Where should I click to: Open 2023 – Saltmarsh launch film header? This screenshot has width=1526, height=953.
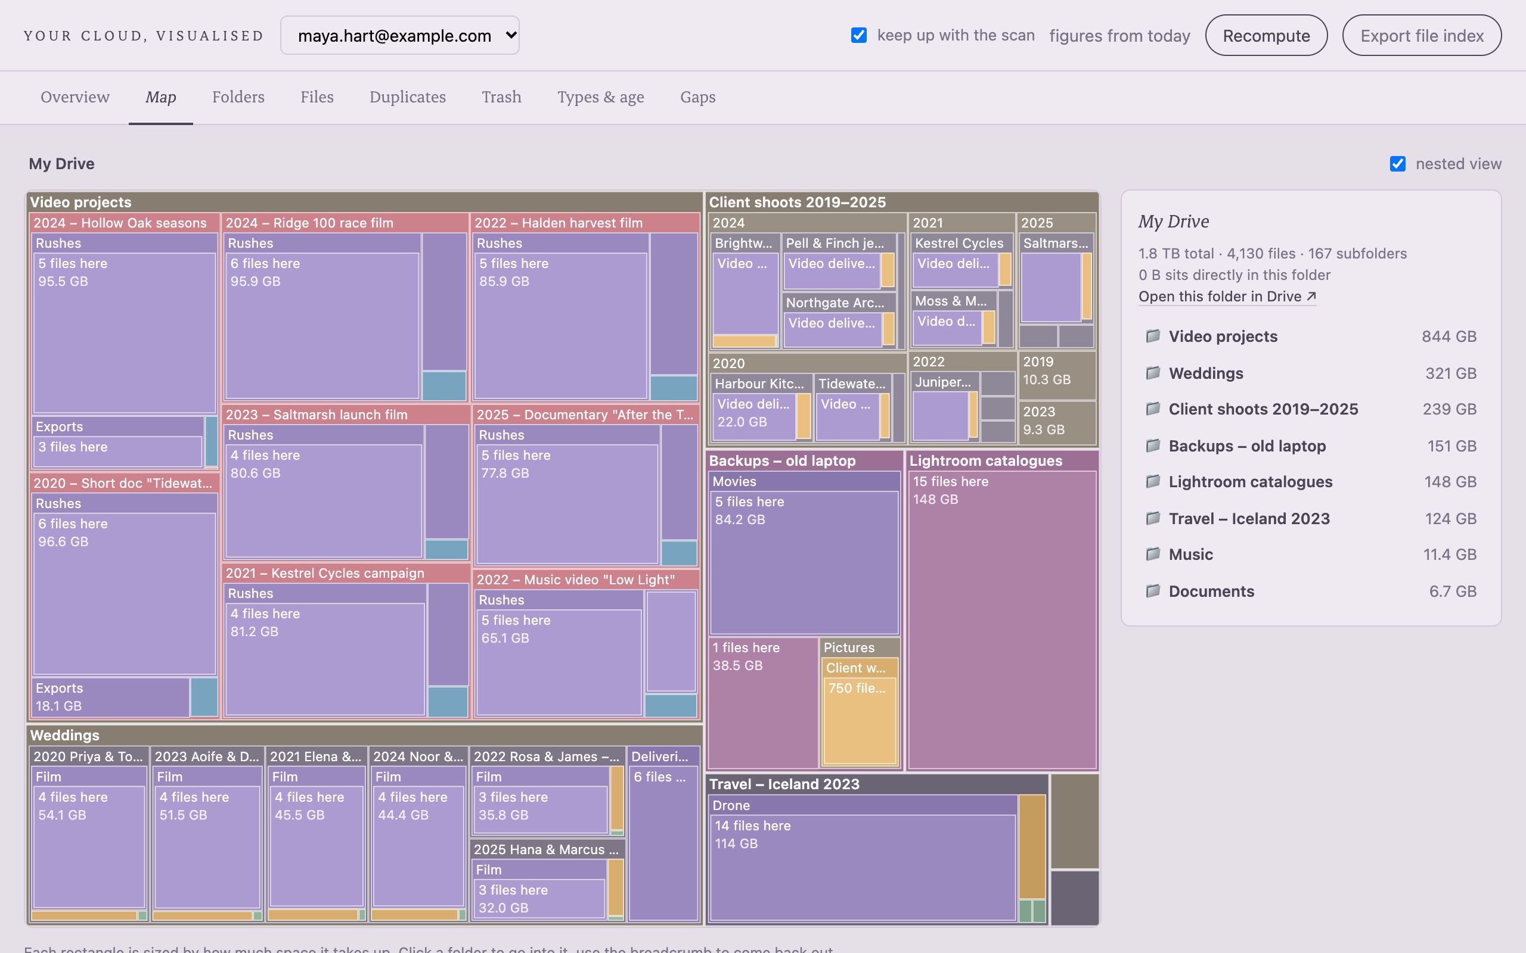[346, 414]
